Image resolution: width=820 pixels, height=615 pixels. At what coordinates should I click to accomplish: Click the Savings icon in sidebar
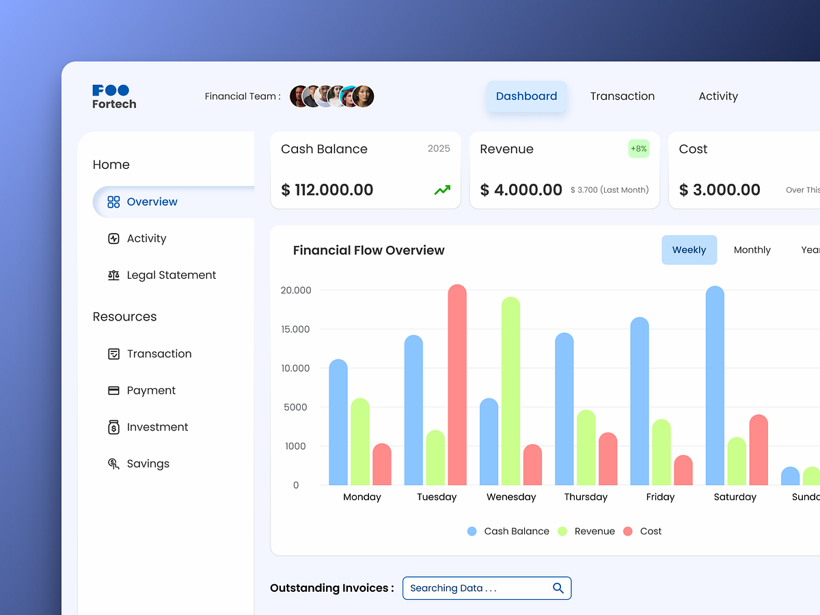[113, 464]
